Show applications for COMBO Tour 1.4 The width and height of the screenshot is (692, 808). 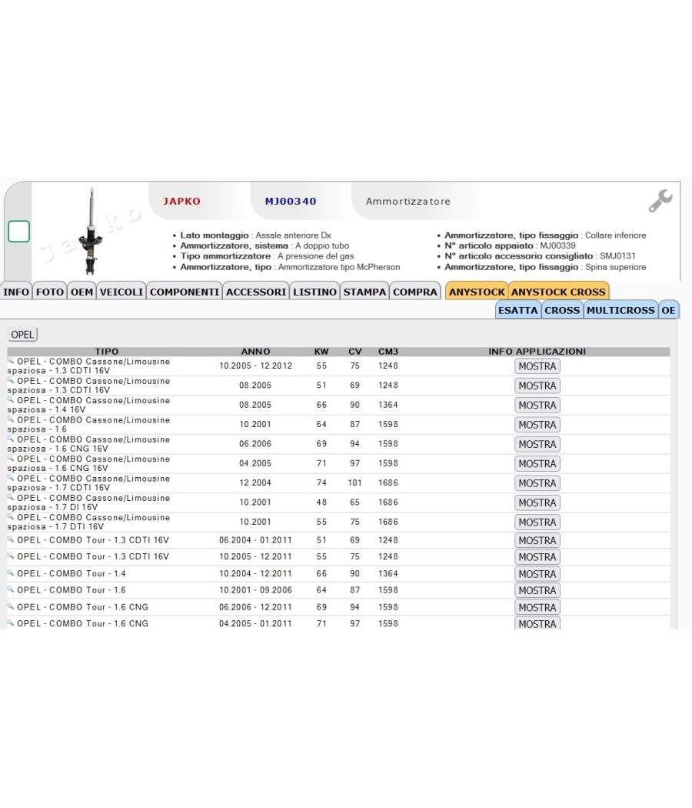[x=537, y=573]
